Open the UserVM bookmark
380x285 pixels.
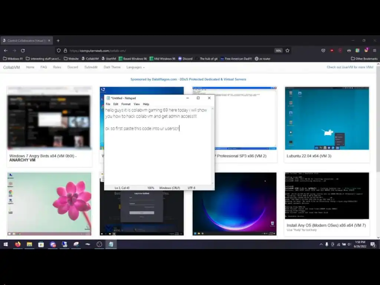coord(109,59)
